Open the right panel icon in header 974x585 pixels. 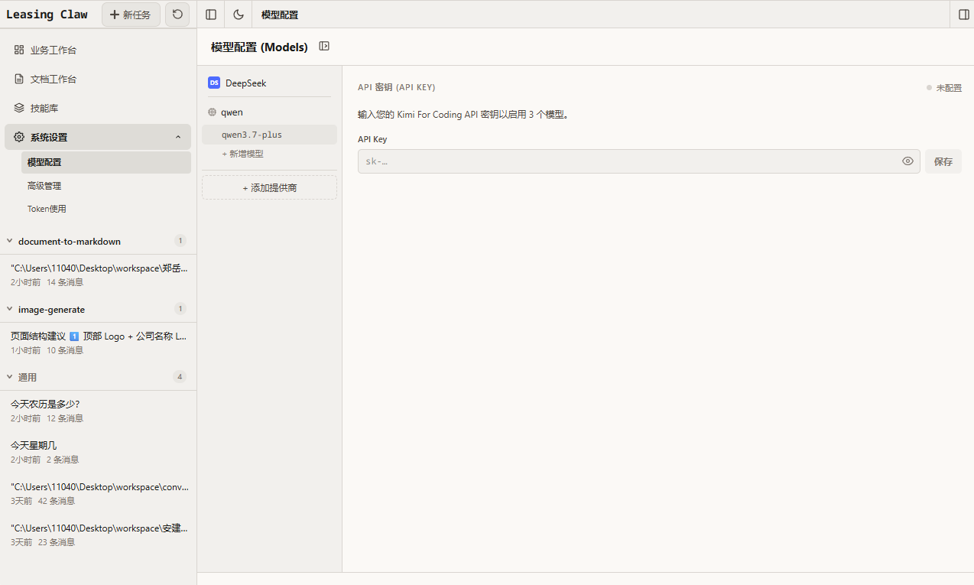tap(963, 15)
